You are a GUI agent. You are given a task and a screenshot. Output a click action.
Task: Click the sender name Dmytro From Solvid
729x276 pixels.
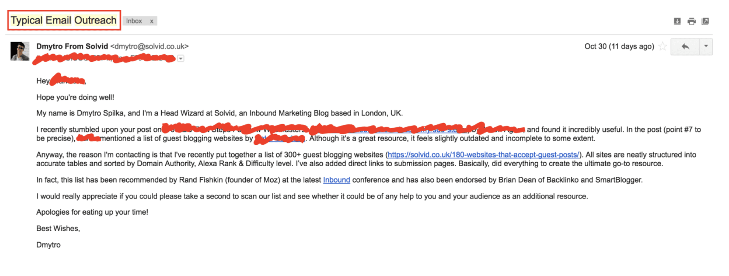pyautogui.click(x=72, y=46)
